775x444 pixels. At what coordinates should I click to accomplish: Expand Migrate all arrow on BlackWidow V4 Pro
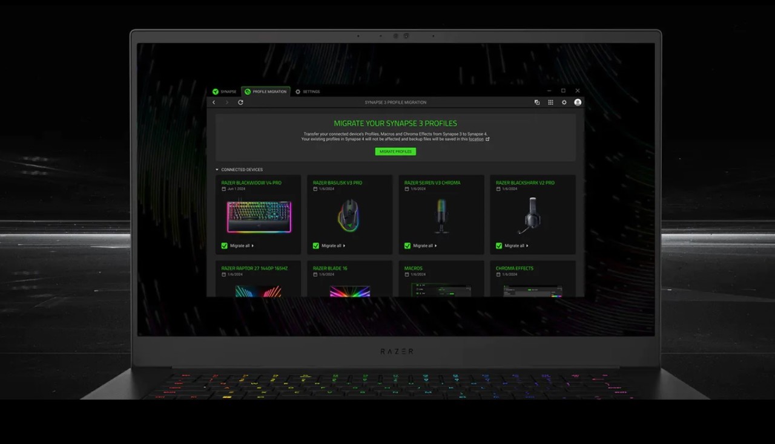(x=252, y=246)
